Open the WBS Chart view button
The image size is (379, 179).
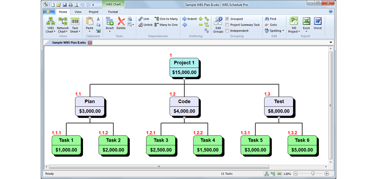pos(51,25)
